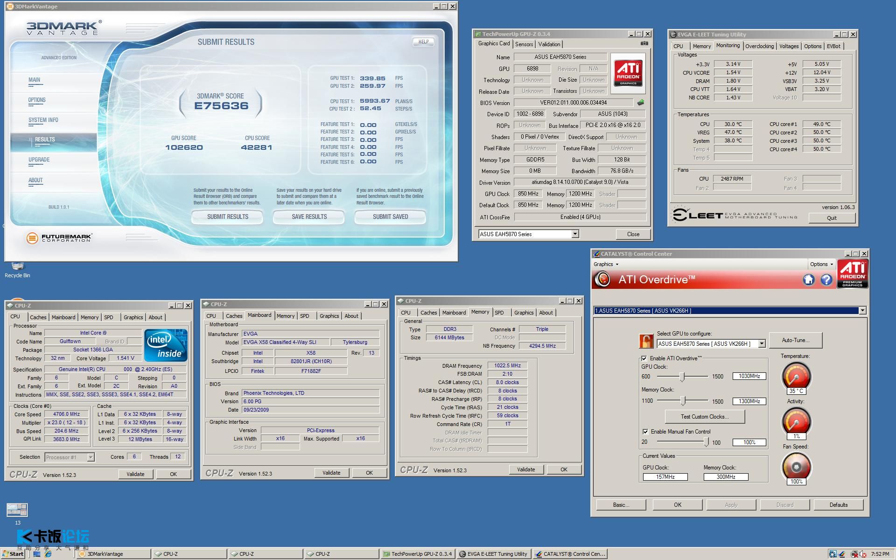The height and width of the screenshot is (560, 896).
Task: Click the muted volume tray icon
Action: tap(862, 554)
